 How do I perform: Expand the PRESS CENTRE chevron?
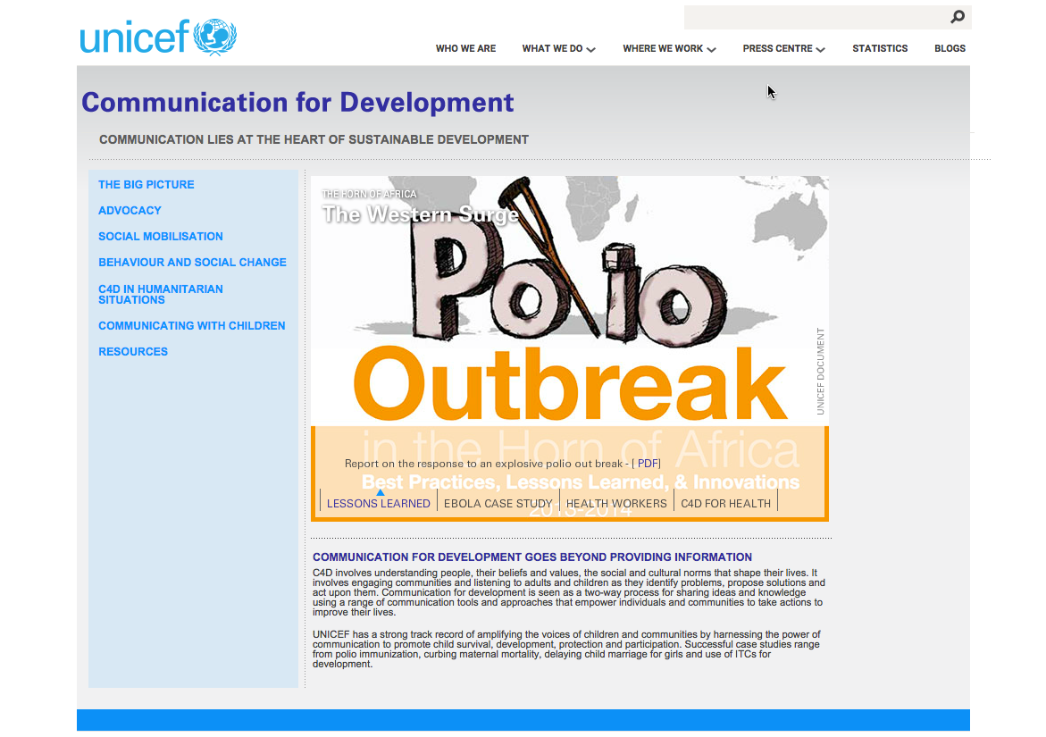point(821,49)
